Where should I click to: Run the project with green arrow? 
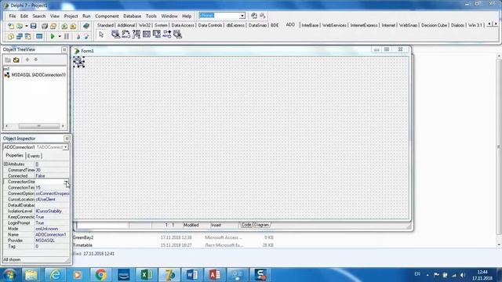pyautogui.click(x=53, y=37)
